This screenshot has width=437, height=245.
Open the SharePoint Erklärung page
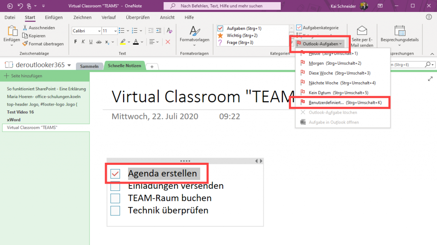point(46,89)
